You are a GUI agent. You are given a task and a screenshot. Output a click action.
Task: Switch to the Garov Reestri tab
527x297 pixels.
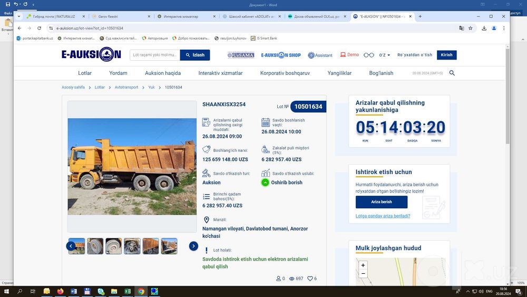pos(120,16)
